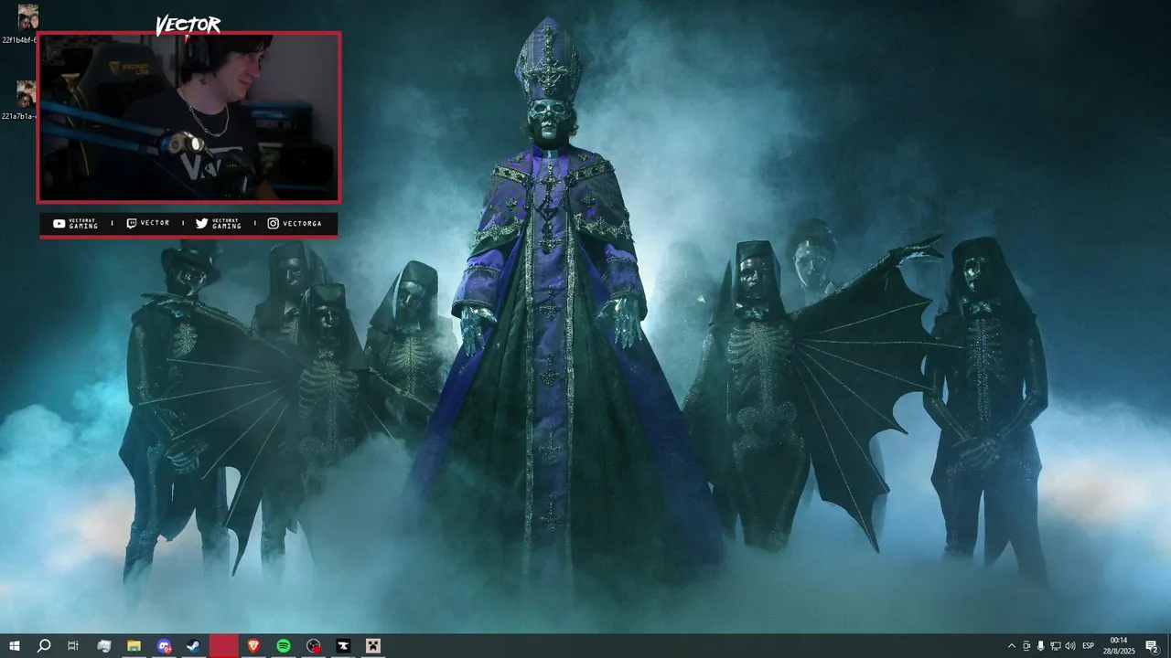This screenshot has height=658, width=1171.
Task: Open the notification center with 2 notifications
Action: 1152,646
